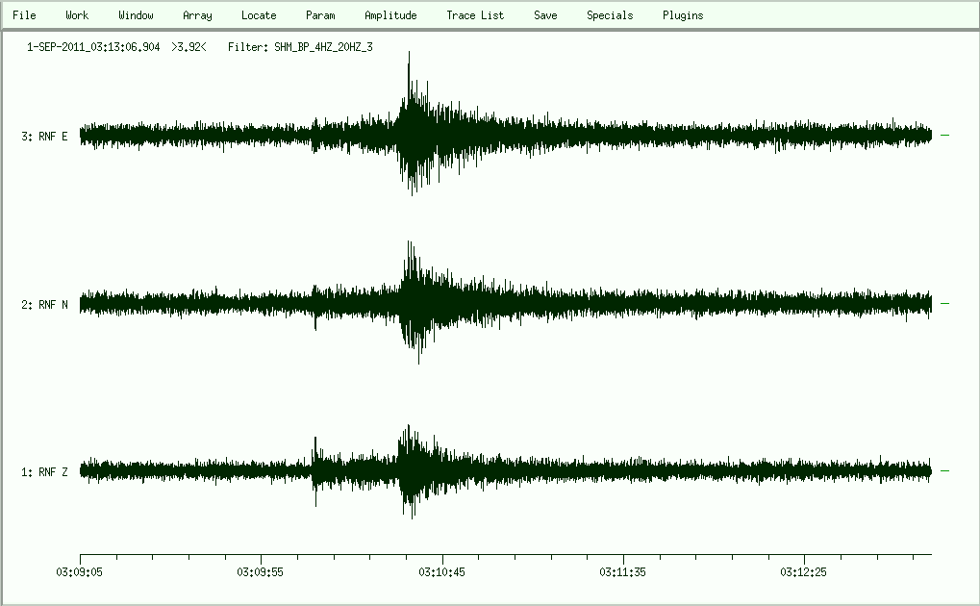The height and width of the screenshot is (606, 980).
Task: Open the Locate menu
Action: [x=259, y=15]
